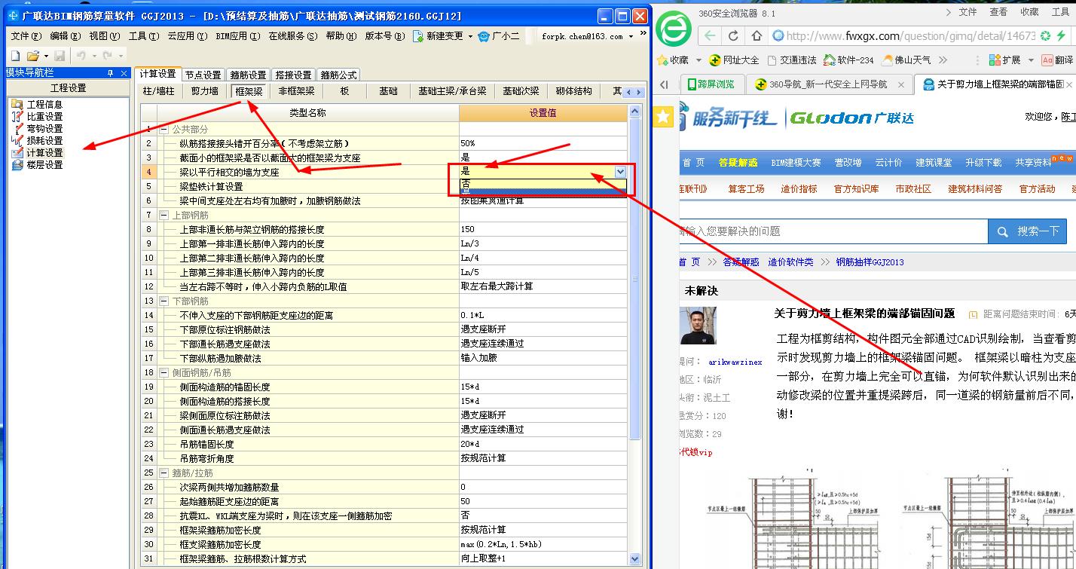This screenshot has height=569, width=1076.
Task: Open the 佛山天气 bookmark
Action: click(905, 60)
